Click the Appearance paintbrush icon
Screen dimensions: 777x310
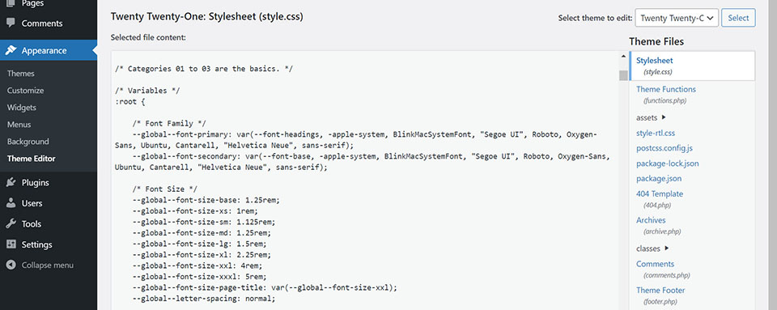[11, 50]
